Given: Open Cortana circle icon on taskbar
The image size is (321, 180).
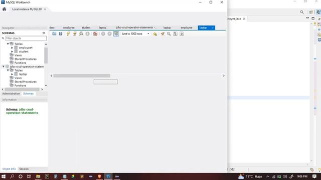Looking at the screenshot, I should [x=21, y=176].
